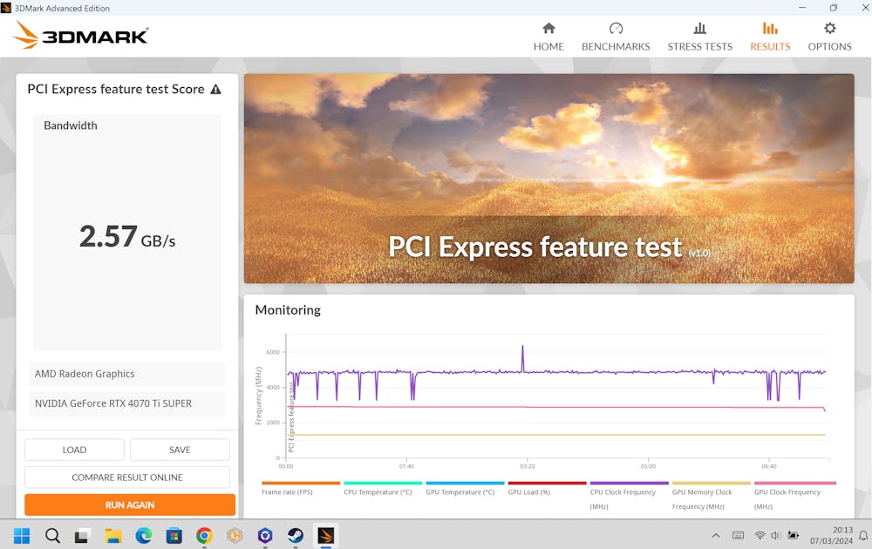
Task: Click the orange hexagon app on the taskbar
Action: coord(235,536)
